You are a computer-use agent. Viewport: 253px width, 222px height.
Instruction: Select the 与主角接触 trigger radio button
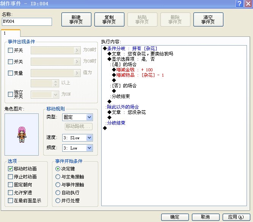point(58,176)
